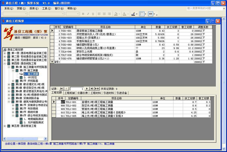This screenshot has height=152, width=227.
Task: Switch to the 工程材料 tab
Action: (96, 93)
